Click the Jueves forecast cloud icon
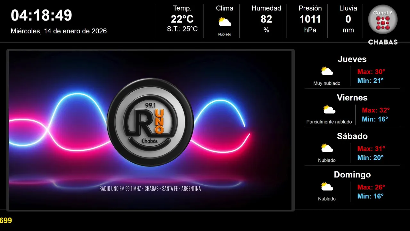This screenshot has height=231, width=410. tap(327, 71)
